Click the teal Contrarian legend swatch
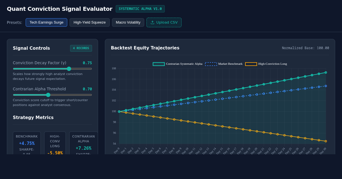342x179 pixels. pos(159,64)
